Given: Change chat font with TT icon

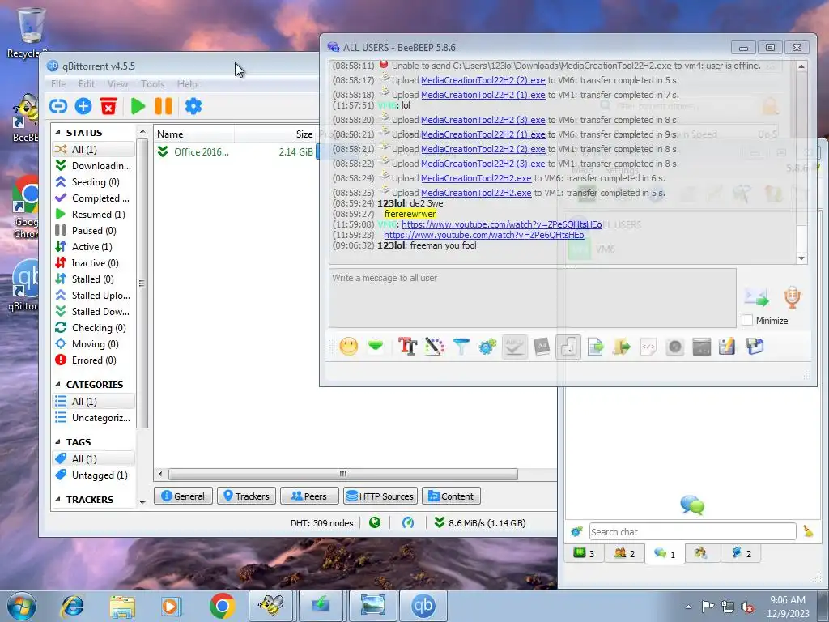Looking at the screenshot, I should [408, 347].
